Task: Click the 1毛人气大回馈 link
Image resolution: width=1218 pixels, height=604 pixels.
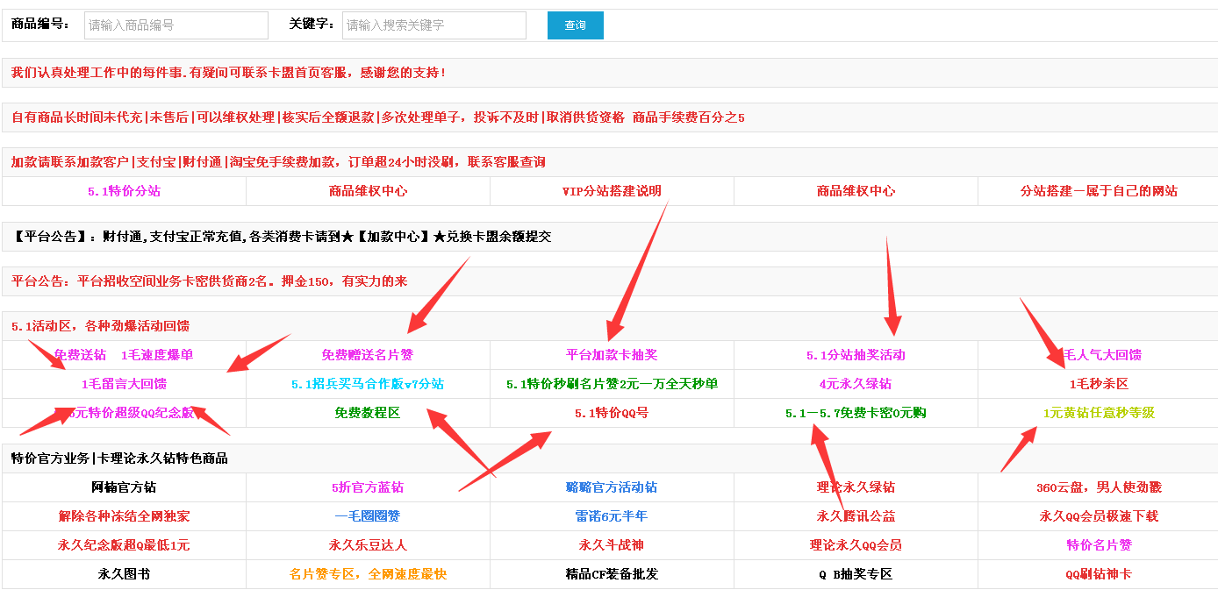Action: [1101, 354]
